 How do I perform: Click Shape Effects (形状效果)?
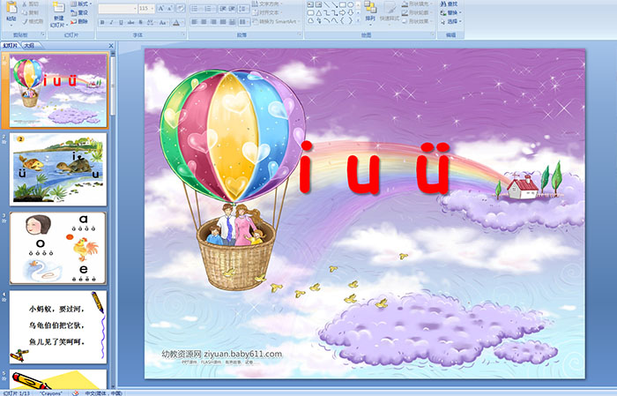point(418,21)
